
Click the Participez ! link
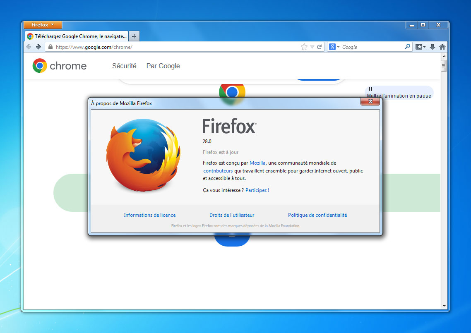(257, 190)
